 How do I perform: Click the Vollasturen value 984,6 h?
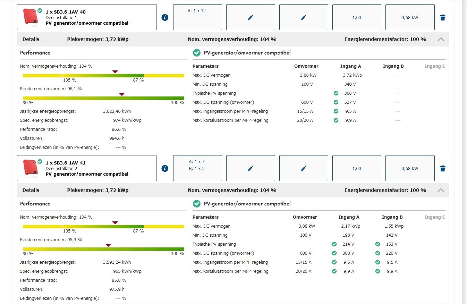[x=117, y=138]
